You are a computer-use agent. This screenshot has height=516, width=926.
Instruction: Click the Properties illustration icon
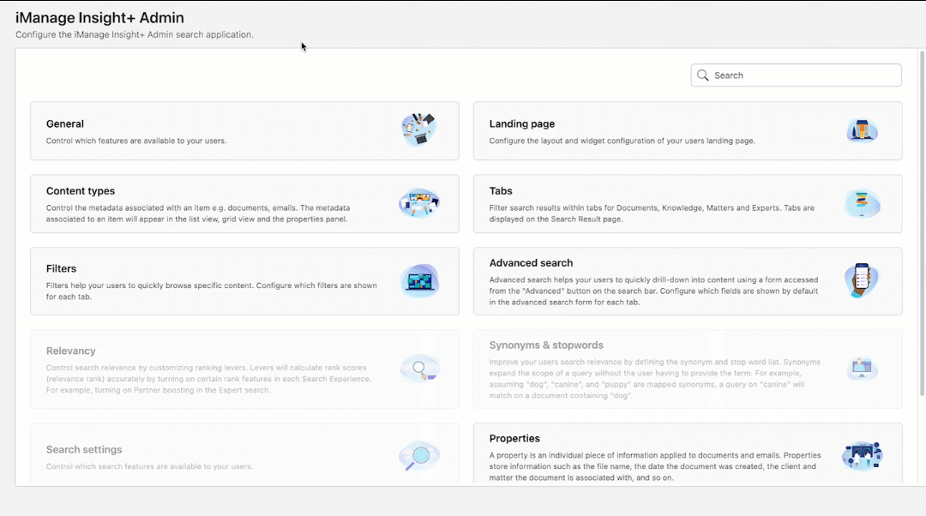pos(862,455)
